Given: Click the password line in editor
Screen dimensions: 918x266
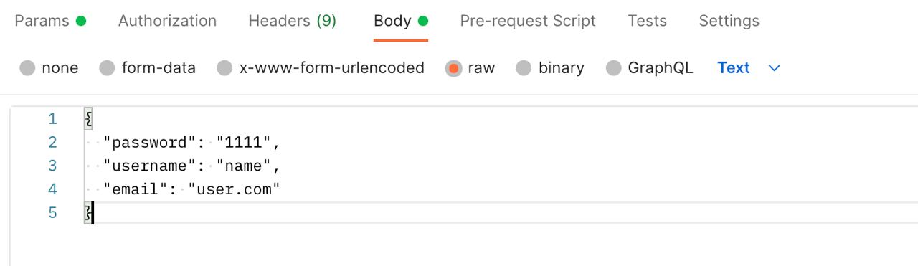Looking at the screenshot, I should pyautogui.click(x=191, y=143).
